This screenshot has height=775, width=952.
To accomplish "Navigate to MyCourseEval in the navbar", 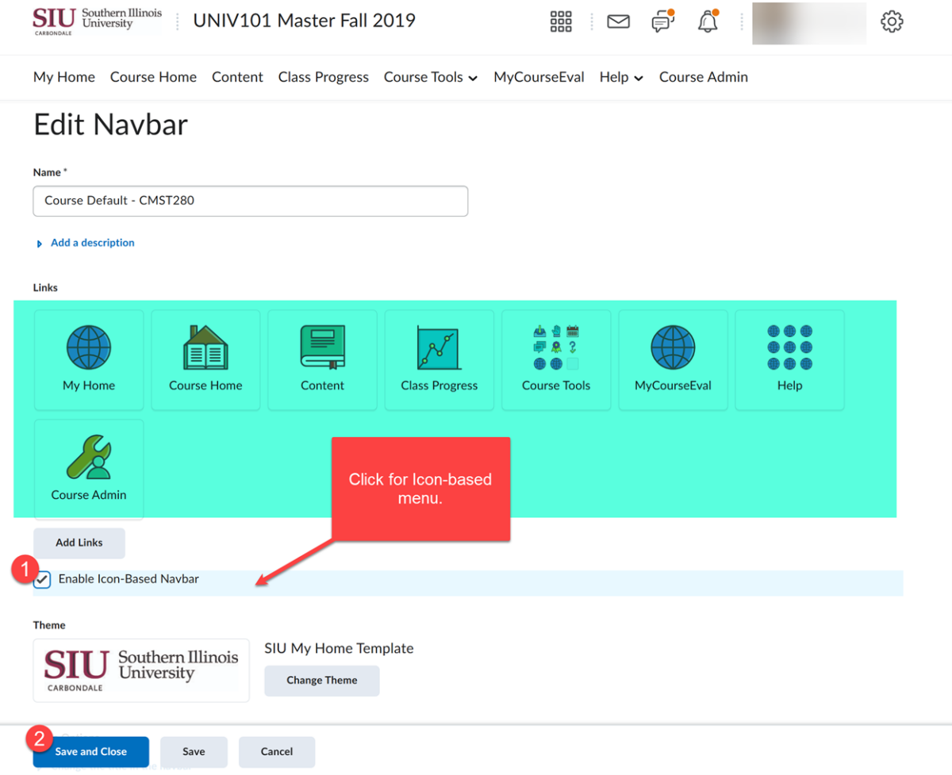I will [539, 77].
